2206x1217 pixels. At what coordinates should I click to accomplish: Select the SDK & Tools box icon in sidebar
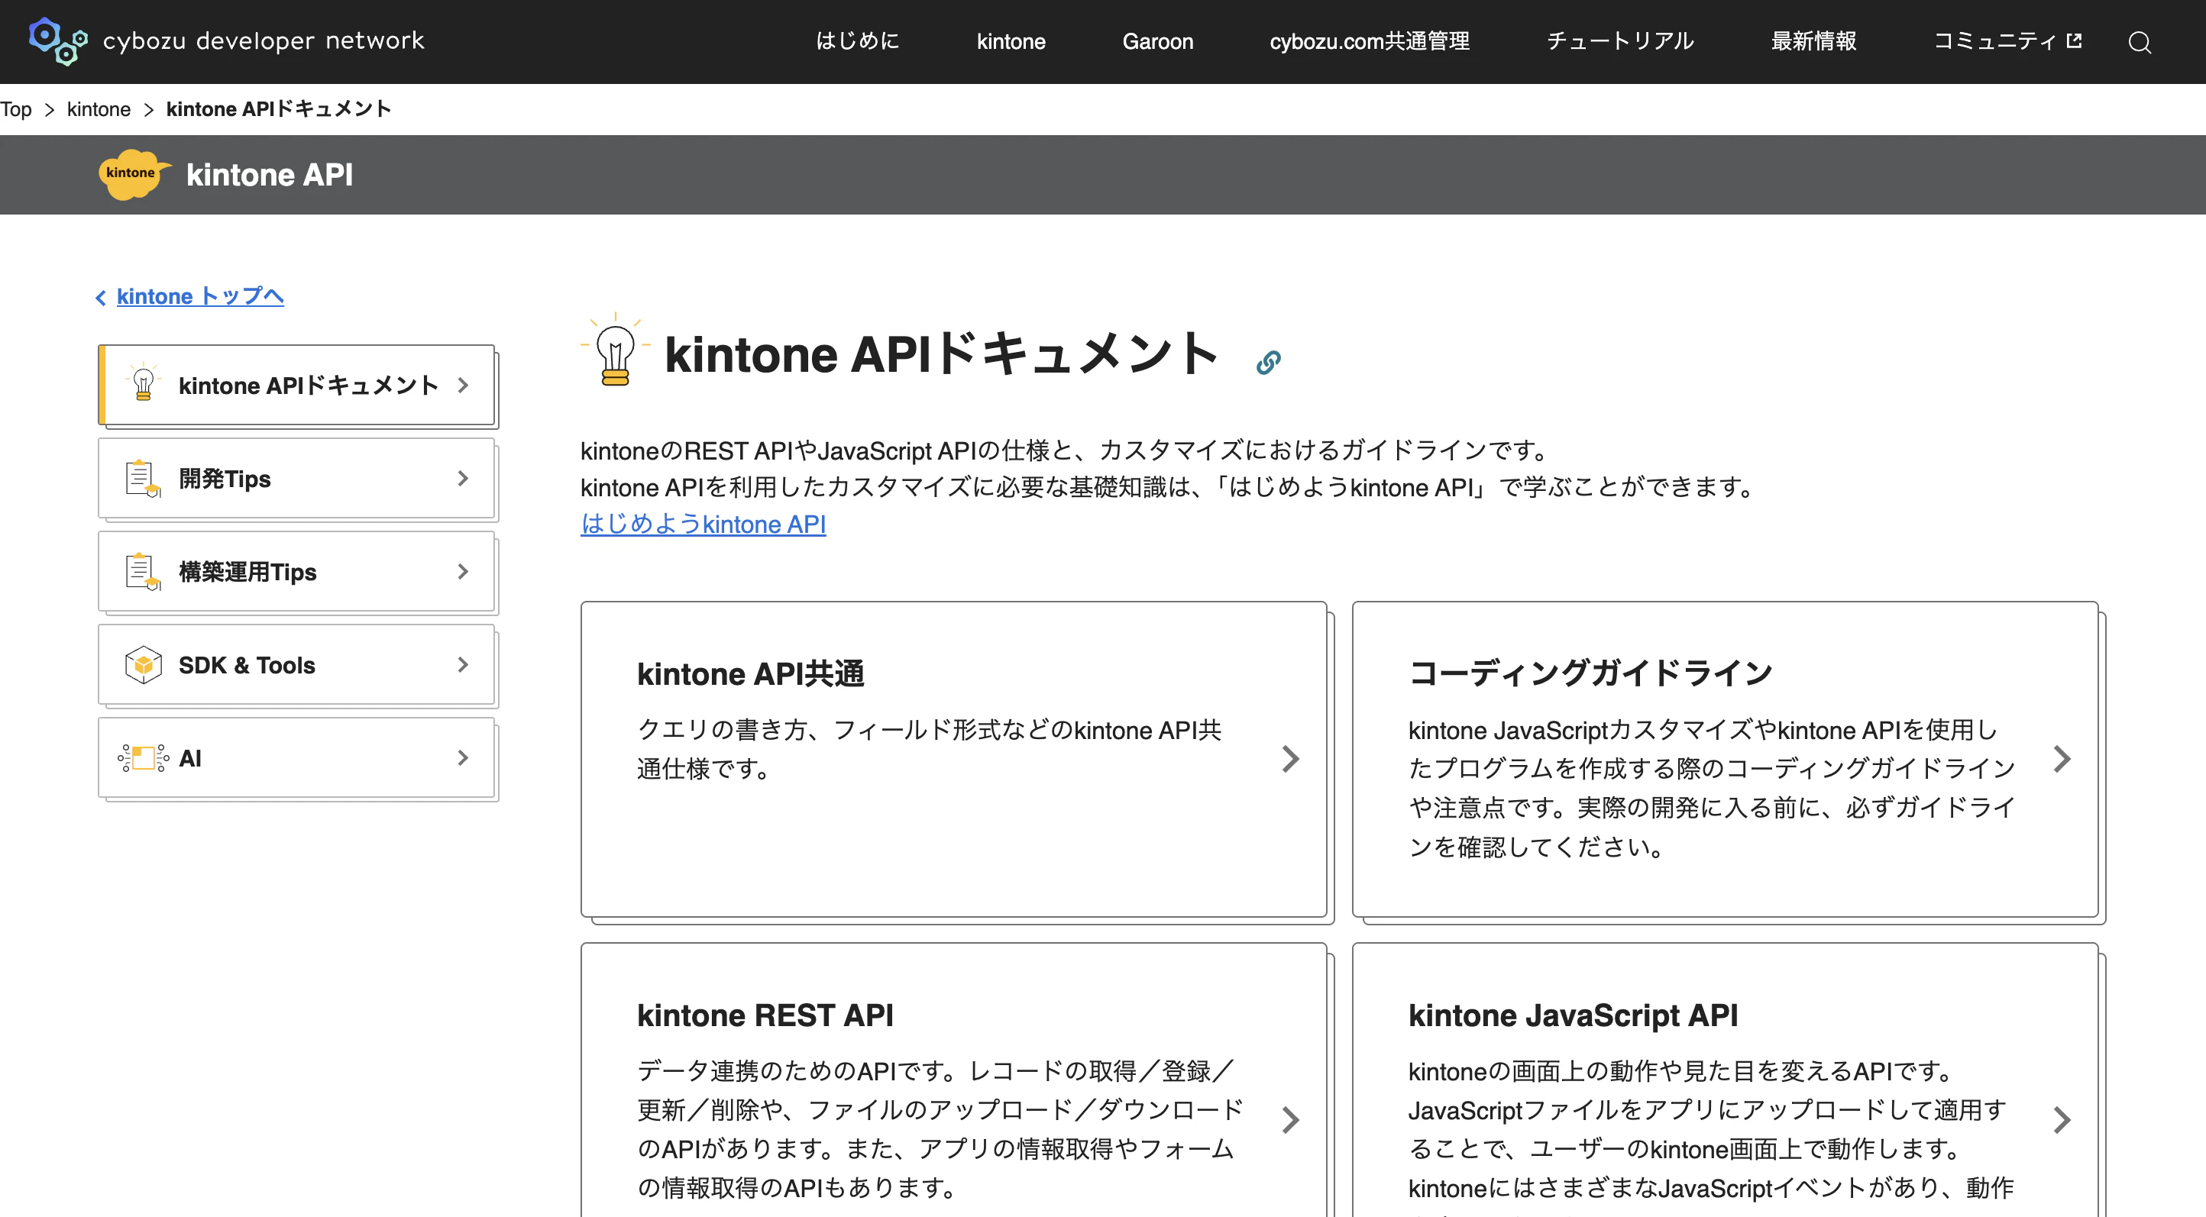143,664
